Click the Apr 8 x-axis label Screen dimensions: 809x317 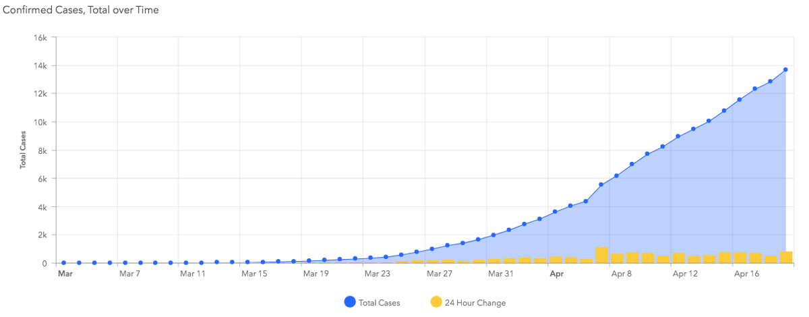(621, 274)
